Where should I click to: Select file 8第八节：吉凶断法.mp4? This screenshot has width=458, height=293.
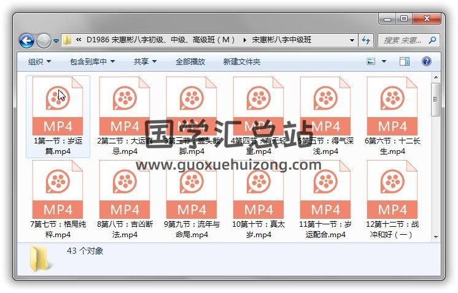(125, 200)
